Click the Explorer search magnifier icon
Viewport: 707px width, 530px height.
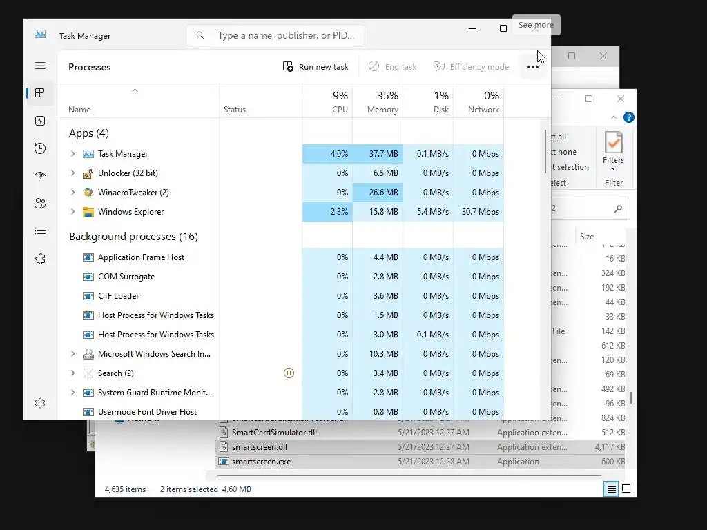tap(618, 208)
